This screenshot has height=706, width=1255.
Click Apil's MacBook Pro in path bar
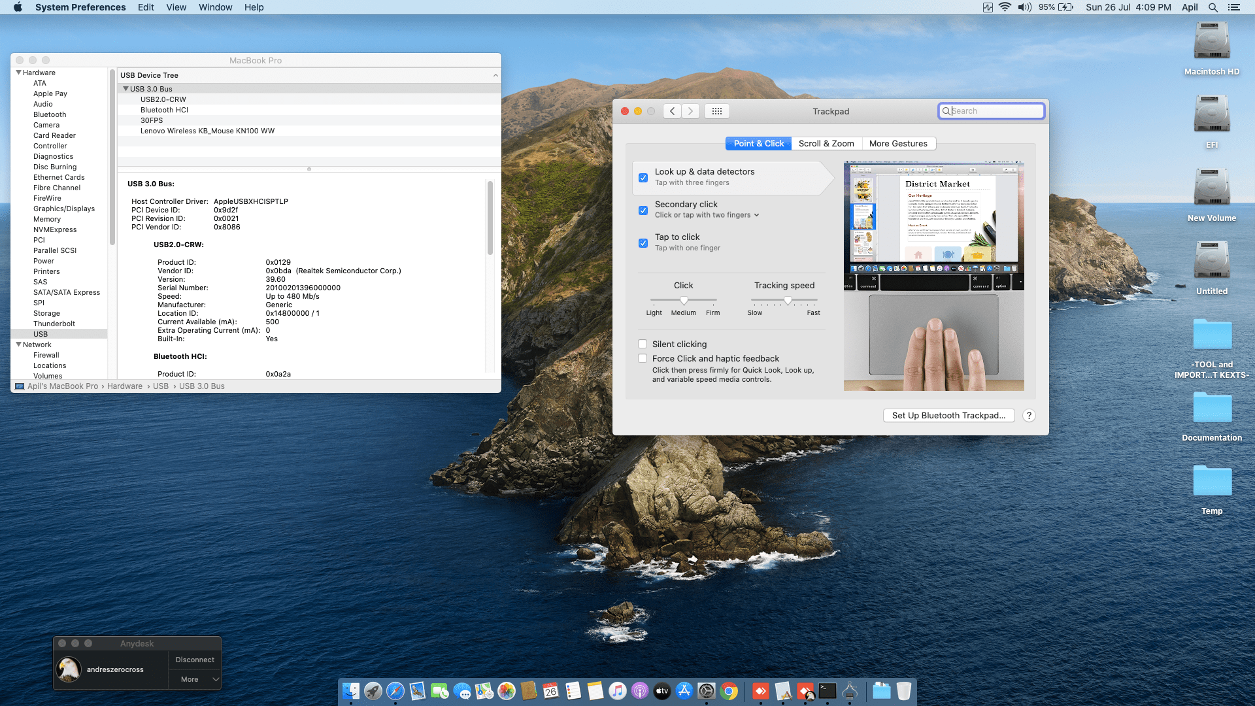click(x=63, y=386)
